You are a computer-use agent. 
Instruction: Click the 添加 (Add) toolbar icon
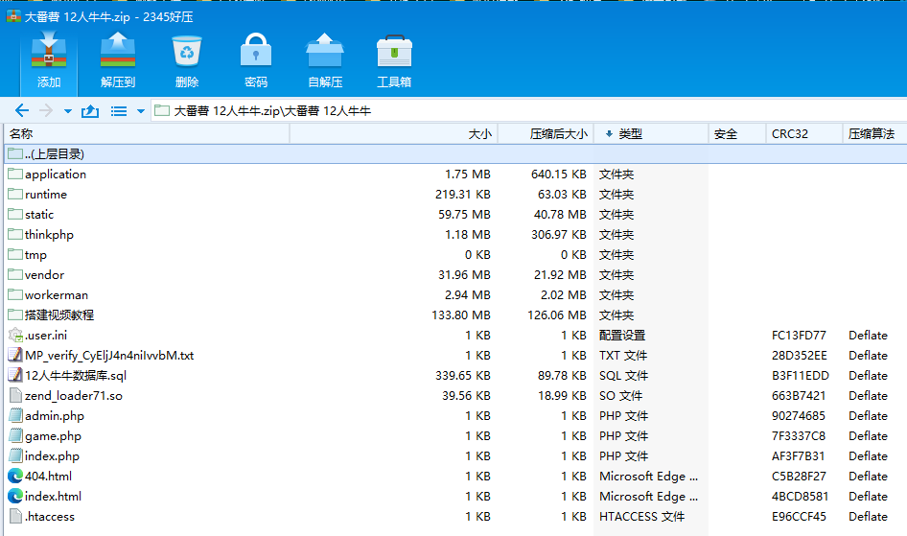coord(49,51)
